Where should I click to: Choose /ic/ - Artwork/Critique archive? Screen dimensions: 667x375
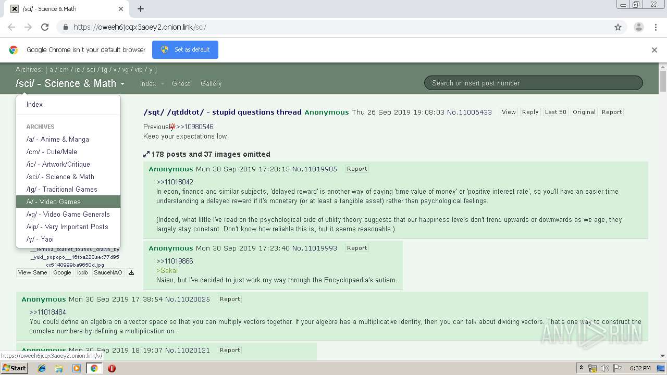pos(68,164)
